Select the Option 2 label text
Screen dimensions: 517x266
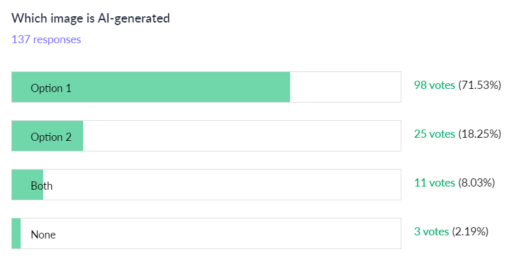tap(51, 137)
